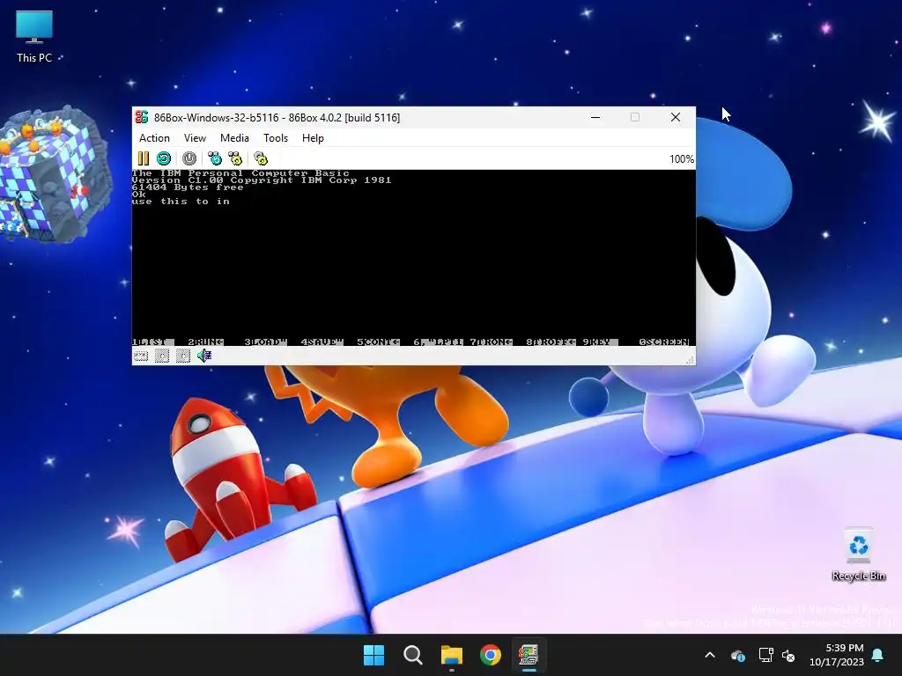902x676 pixels.
Task: Close the 86Box window
Action: [676, 117]
